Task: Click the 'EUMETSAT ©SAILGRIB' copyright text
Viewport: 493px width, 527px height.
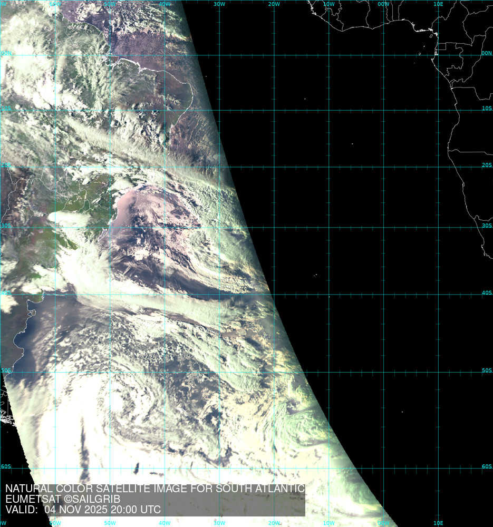Action: (x=63, y=499)
